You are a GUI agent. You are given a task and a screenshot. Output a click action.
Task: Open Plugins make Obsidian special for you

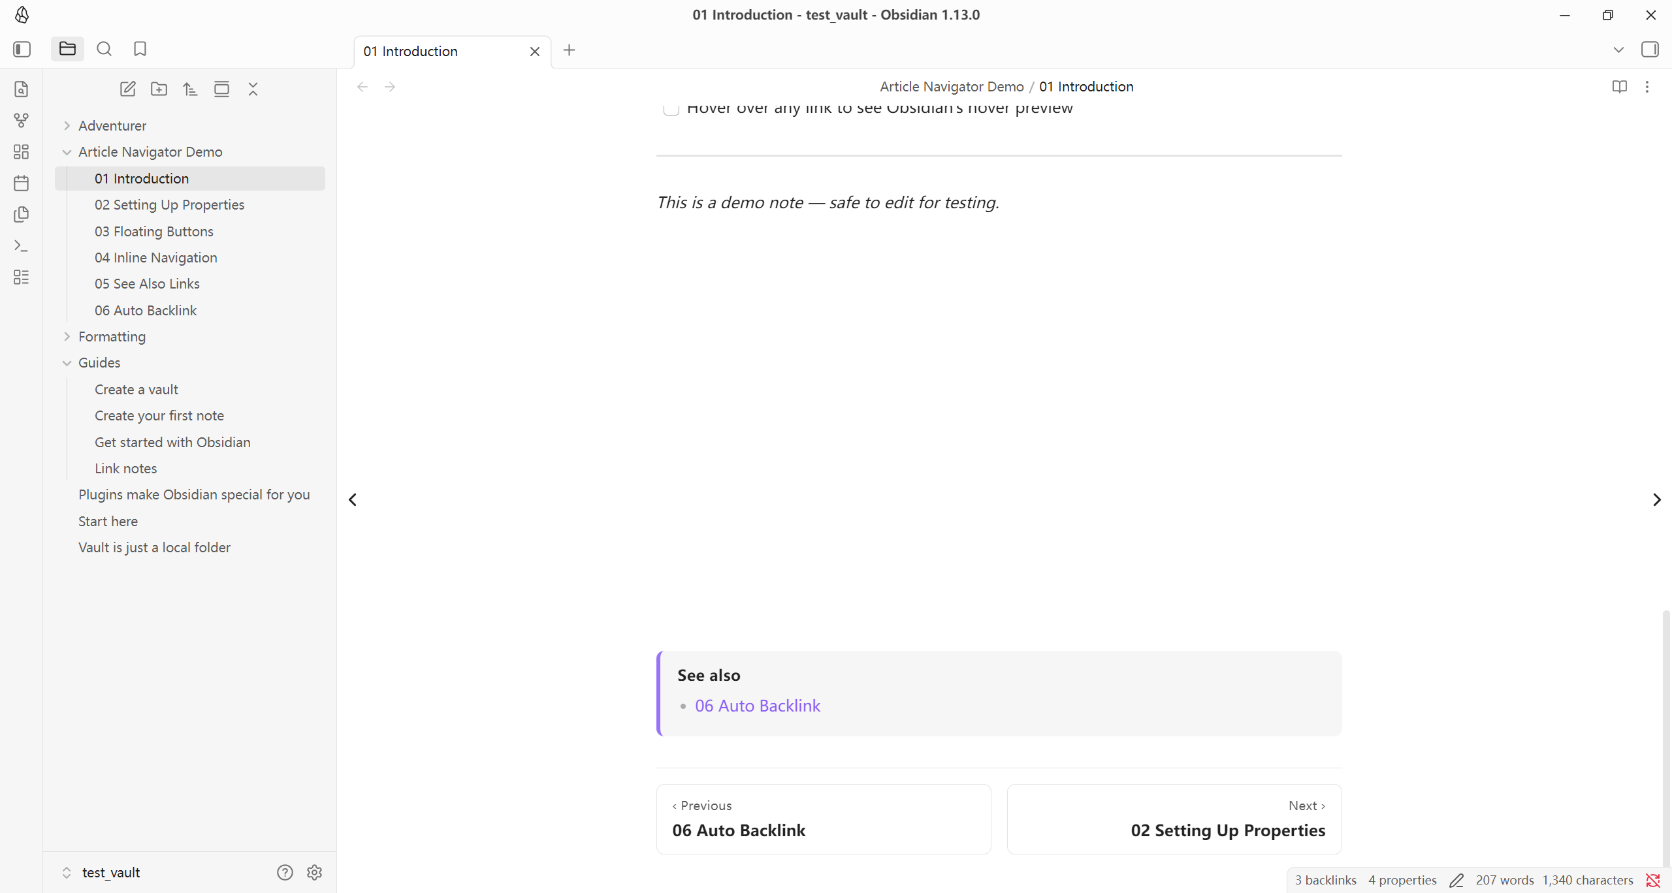(x=190, y=495)
